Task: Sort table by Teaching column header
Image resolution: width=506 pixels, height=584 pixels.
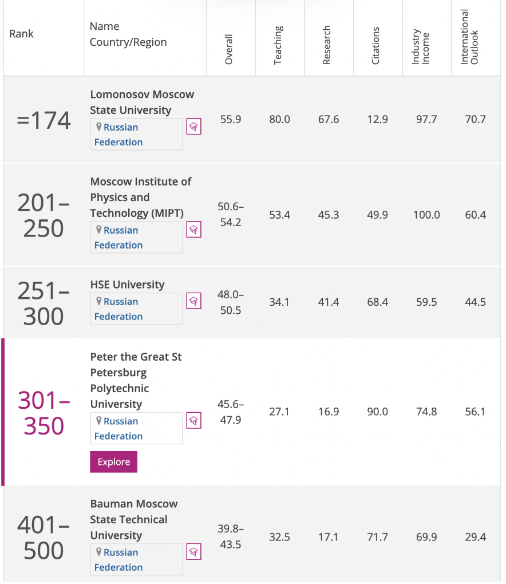Action: coord(278,45)
